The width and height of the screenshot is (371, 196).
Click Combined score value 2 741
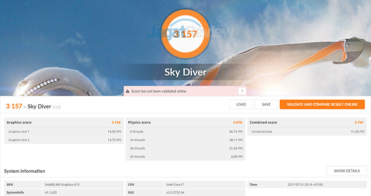point(359,122)
